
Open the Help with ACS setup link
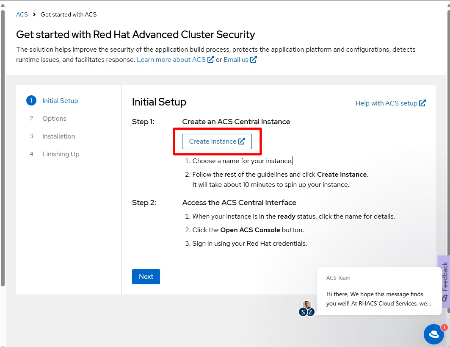click(387, 103)
